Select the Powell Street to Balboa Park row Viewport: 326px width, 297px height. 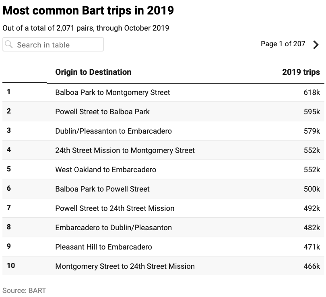click(x=102, y=112)
